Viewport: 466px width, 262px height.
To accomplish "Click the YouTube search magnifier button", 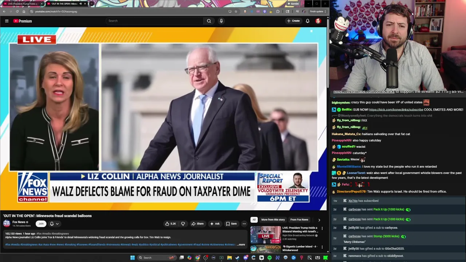I will pyautogui.click(x=209, y=21).
